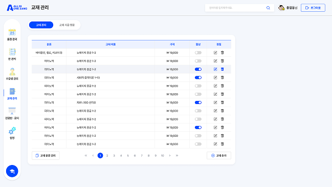Jump to the last page with double-right arrow
This screenshot has width=332, height=187.
point(177,156)
